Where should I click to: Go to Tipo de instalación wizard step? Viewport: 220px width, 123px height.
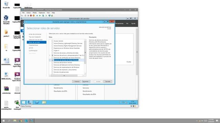(x=35, y=37)
